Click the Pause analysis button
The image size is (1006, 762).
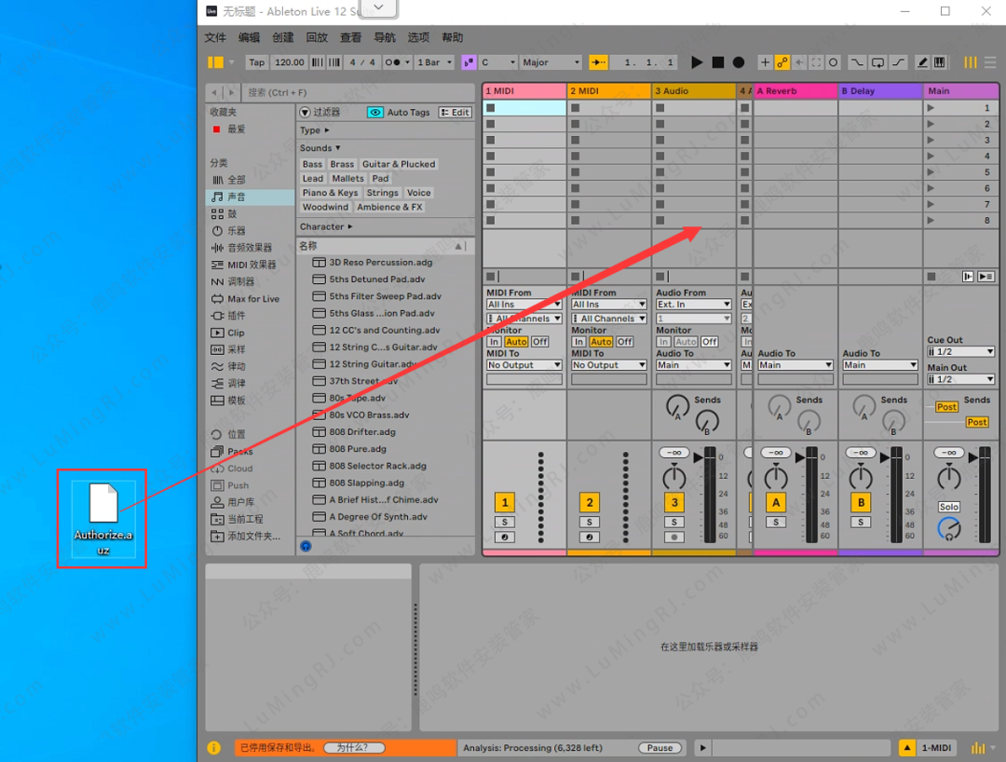tap(659, 748)
